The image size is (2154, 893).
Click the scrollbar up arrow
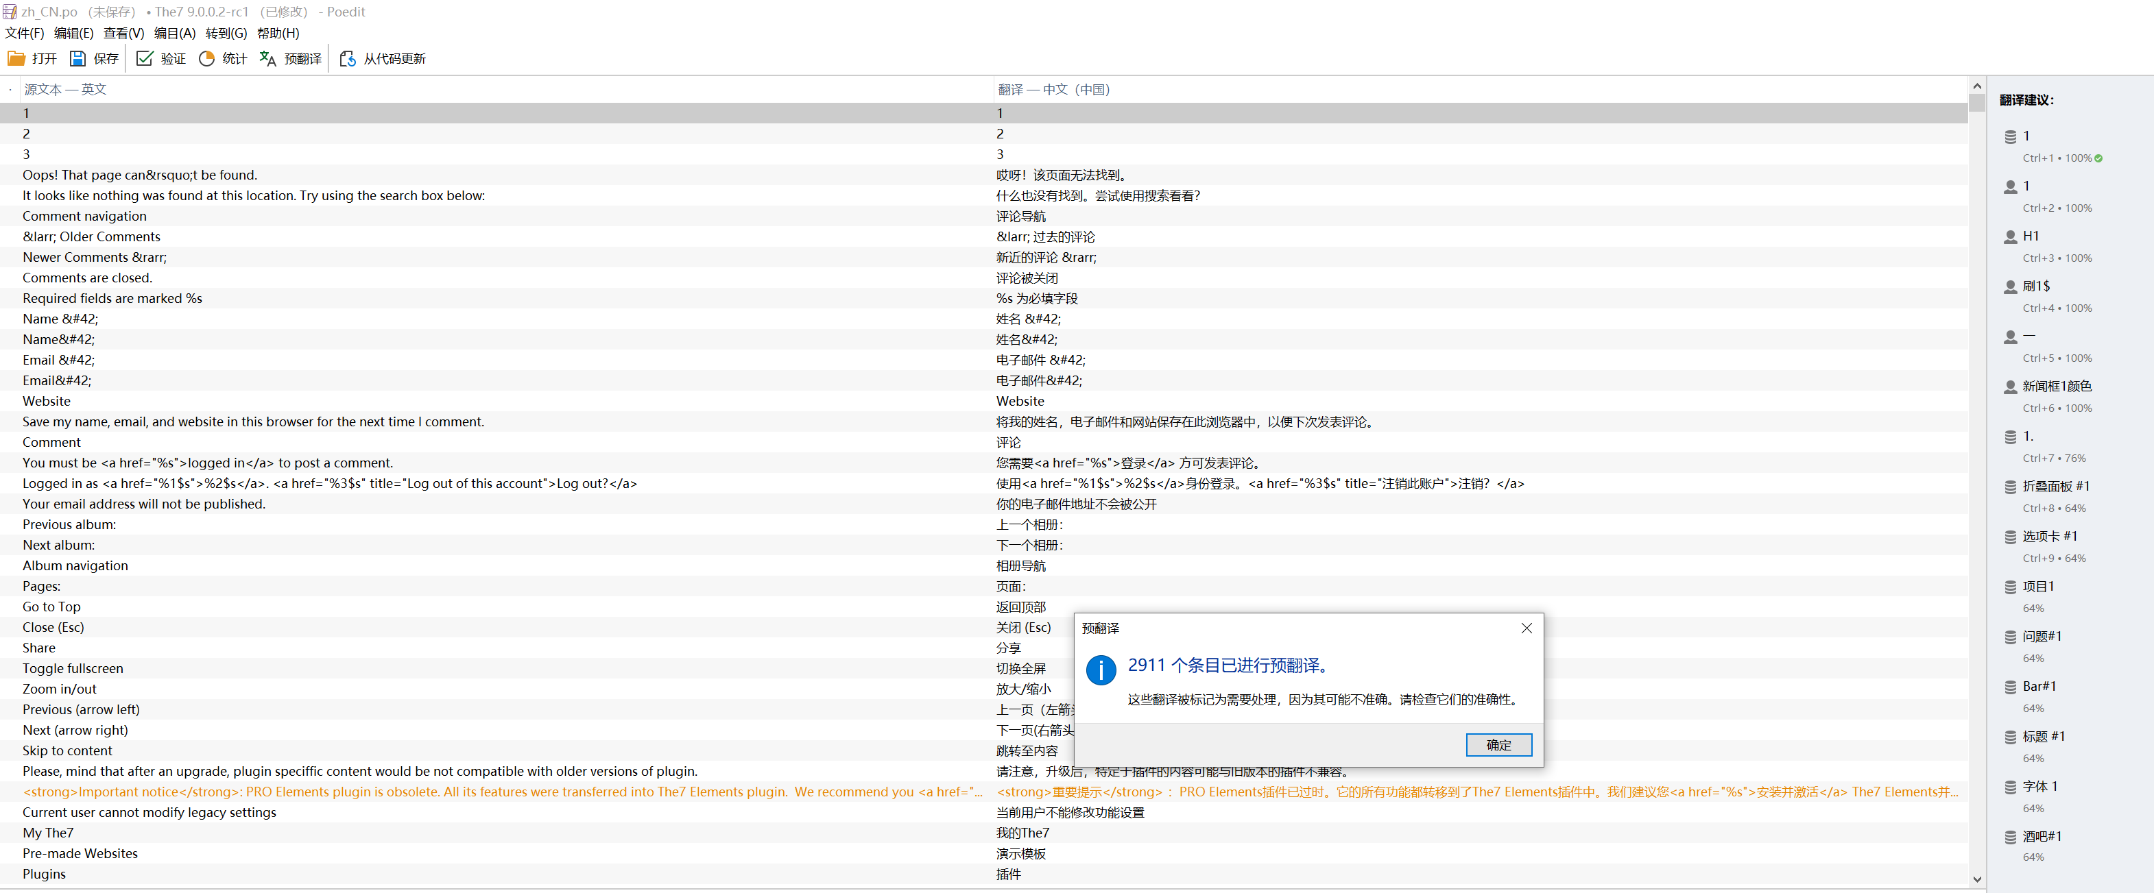click(1977, 86)
